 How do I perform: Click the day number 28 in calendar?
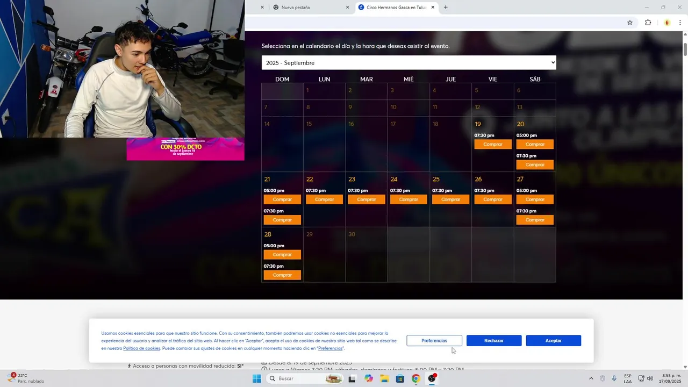(x=268, y=234)
